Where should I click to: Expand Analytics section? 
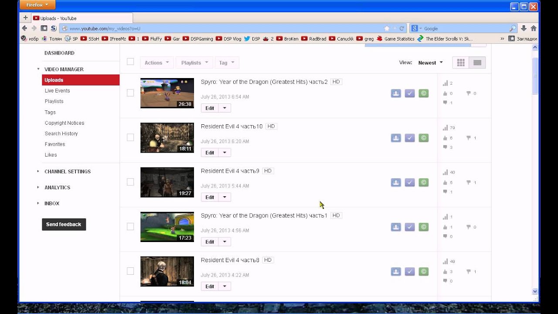coord(57,188)
